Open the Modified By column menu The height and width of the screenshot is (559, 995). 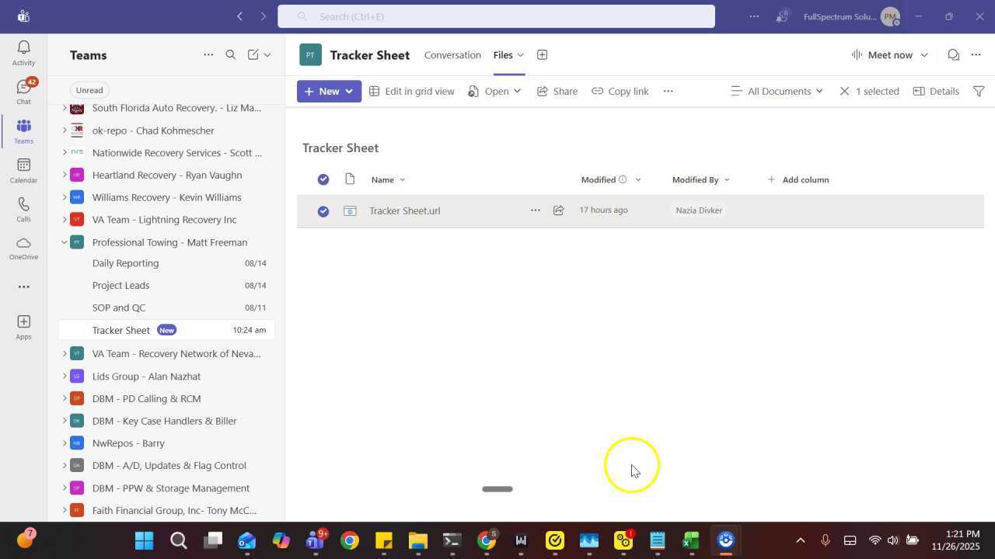(701, 180)
